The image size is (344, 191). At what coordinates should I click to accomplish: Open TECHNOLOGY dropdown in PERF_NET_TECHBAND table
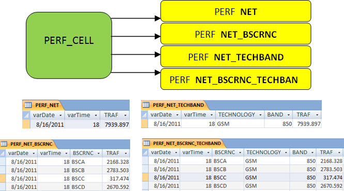tap(260, 115)
